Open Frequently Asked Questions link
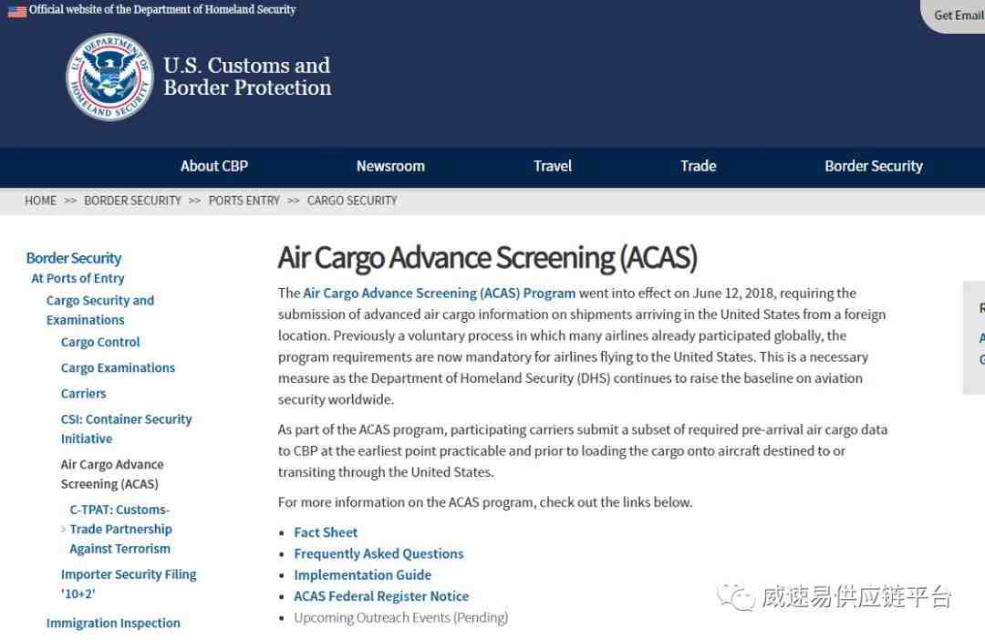 (x=378, y=553)
